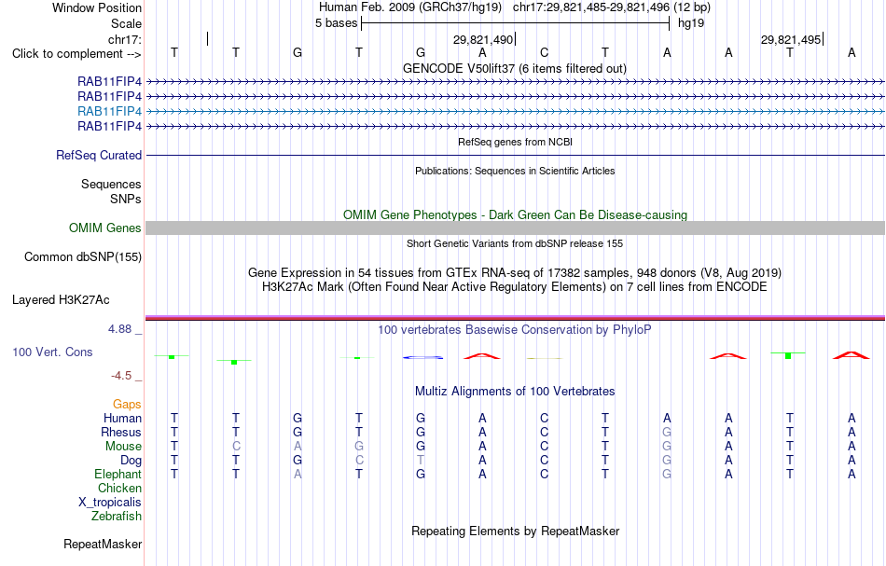This screenshot has height=566, width=886.
Task: Click the faded T in the Dog row
Action: pyautogui.click(x=421, y=461)
